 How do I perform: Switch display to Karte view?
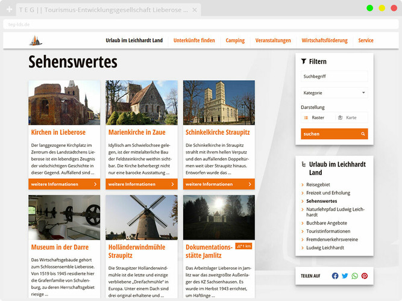pyautogui.click(x=351, y=118)
